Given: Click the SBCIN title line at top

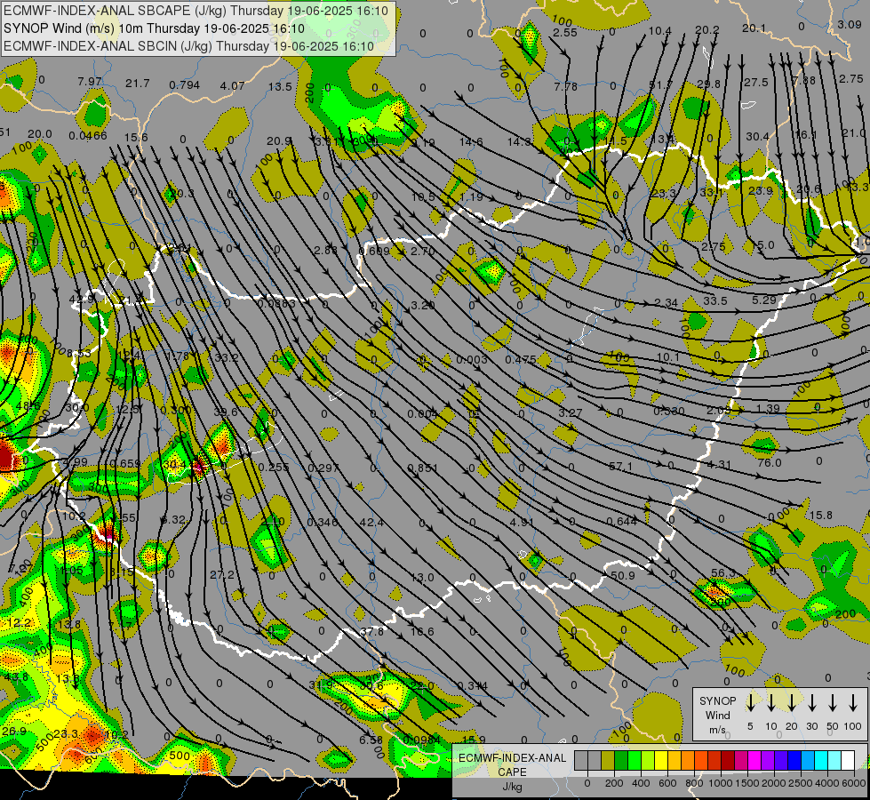Looking at the screenshot, I should click(x=188, y=46).
